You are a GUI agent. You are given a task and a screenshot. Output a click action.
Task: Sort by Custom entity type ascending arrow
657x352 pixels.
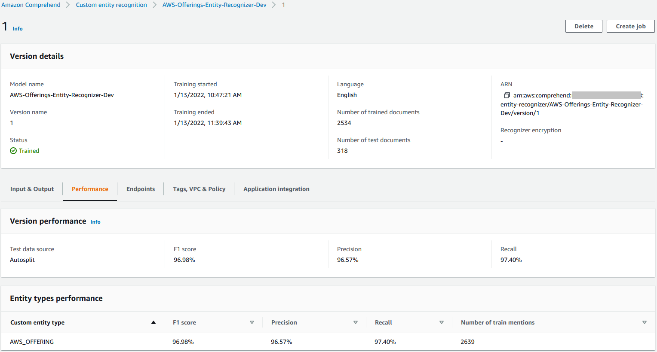[x=154, y=322]
